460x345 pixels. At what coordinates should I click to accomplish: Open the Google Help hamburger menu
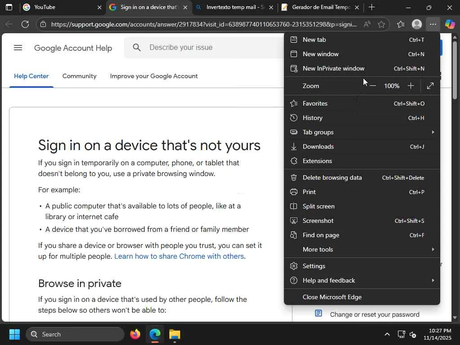[18, 48]
